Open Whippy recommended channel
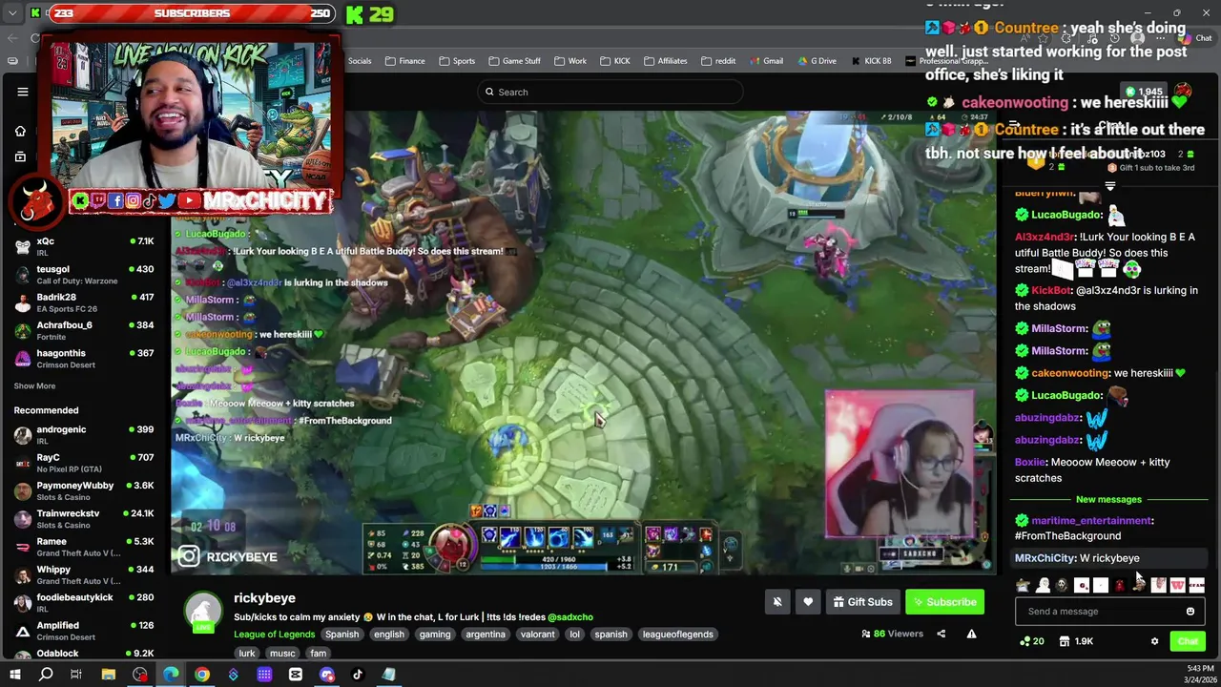1221x687 pixels. (x=84, y=574)
